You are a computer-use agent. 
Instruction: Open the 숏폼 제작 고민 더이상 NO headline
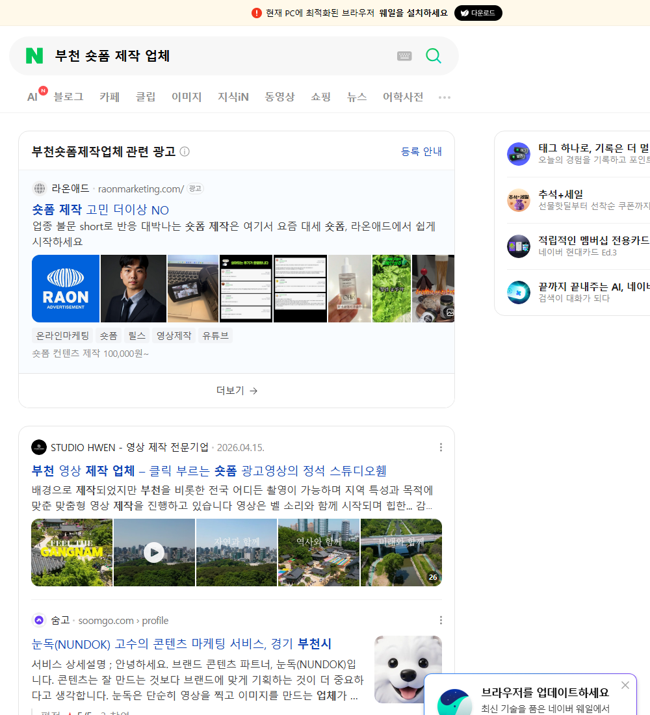pos(100,210)
